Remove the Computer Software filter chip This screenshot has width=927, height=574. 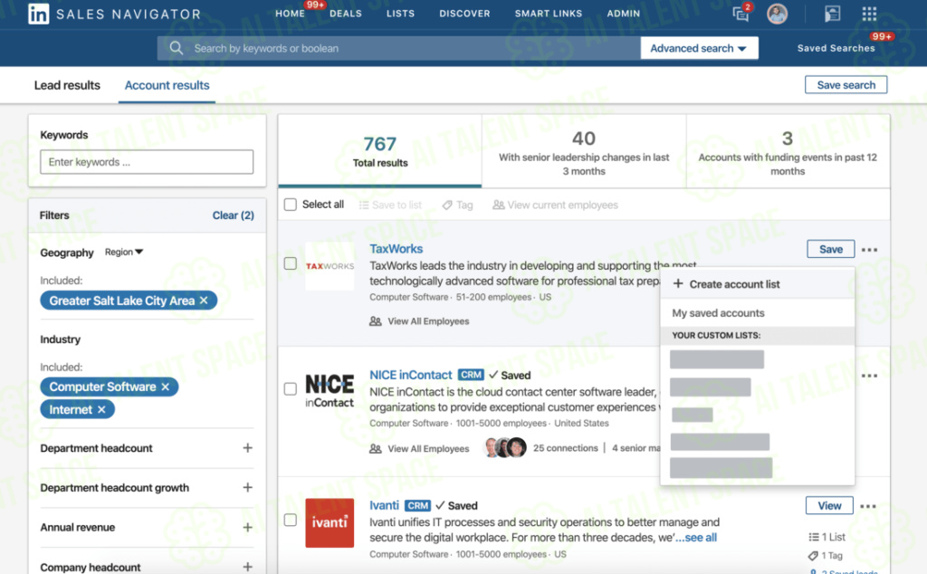pos(166,387)
